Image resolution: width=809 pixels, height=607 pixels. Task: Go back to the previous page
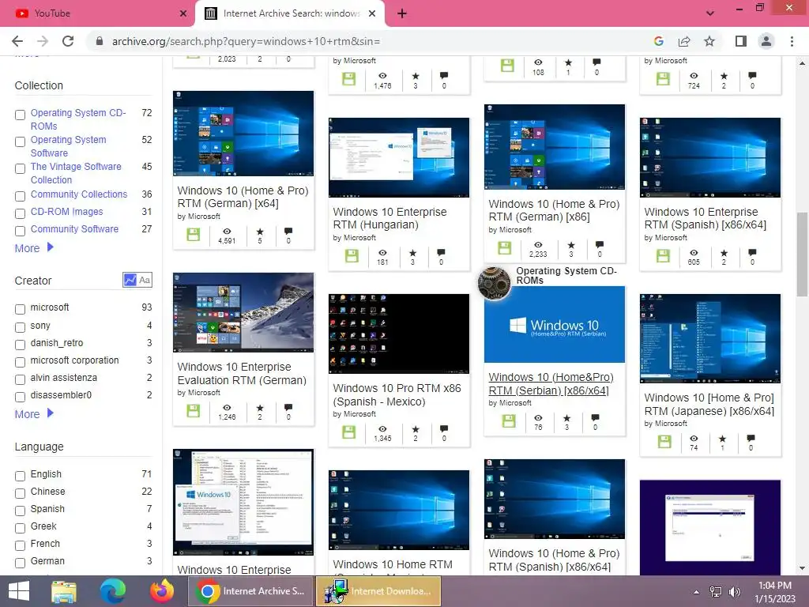[x=17, y=41]
